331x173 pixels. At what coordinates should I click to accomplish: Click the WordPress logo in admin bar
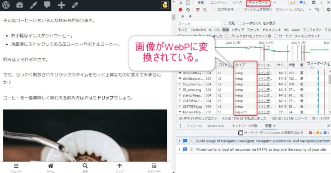tap(6, 5)
